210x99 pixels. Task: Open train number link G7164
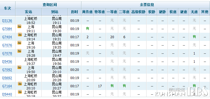(x=7, y=86)
